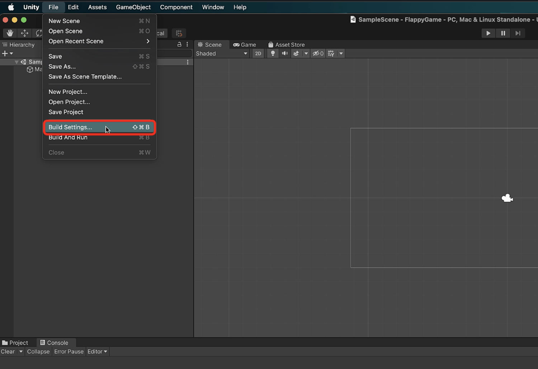Viewport: 538px width, 369px height.
Task: Open the Assets menu
Action: (97, 7)
